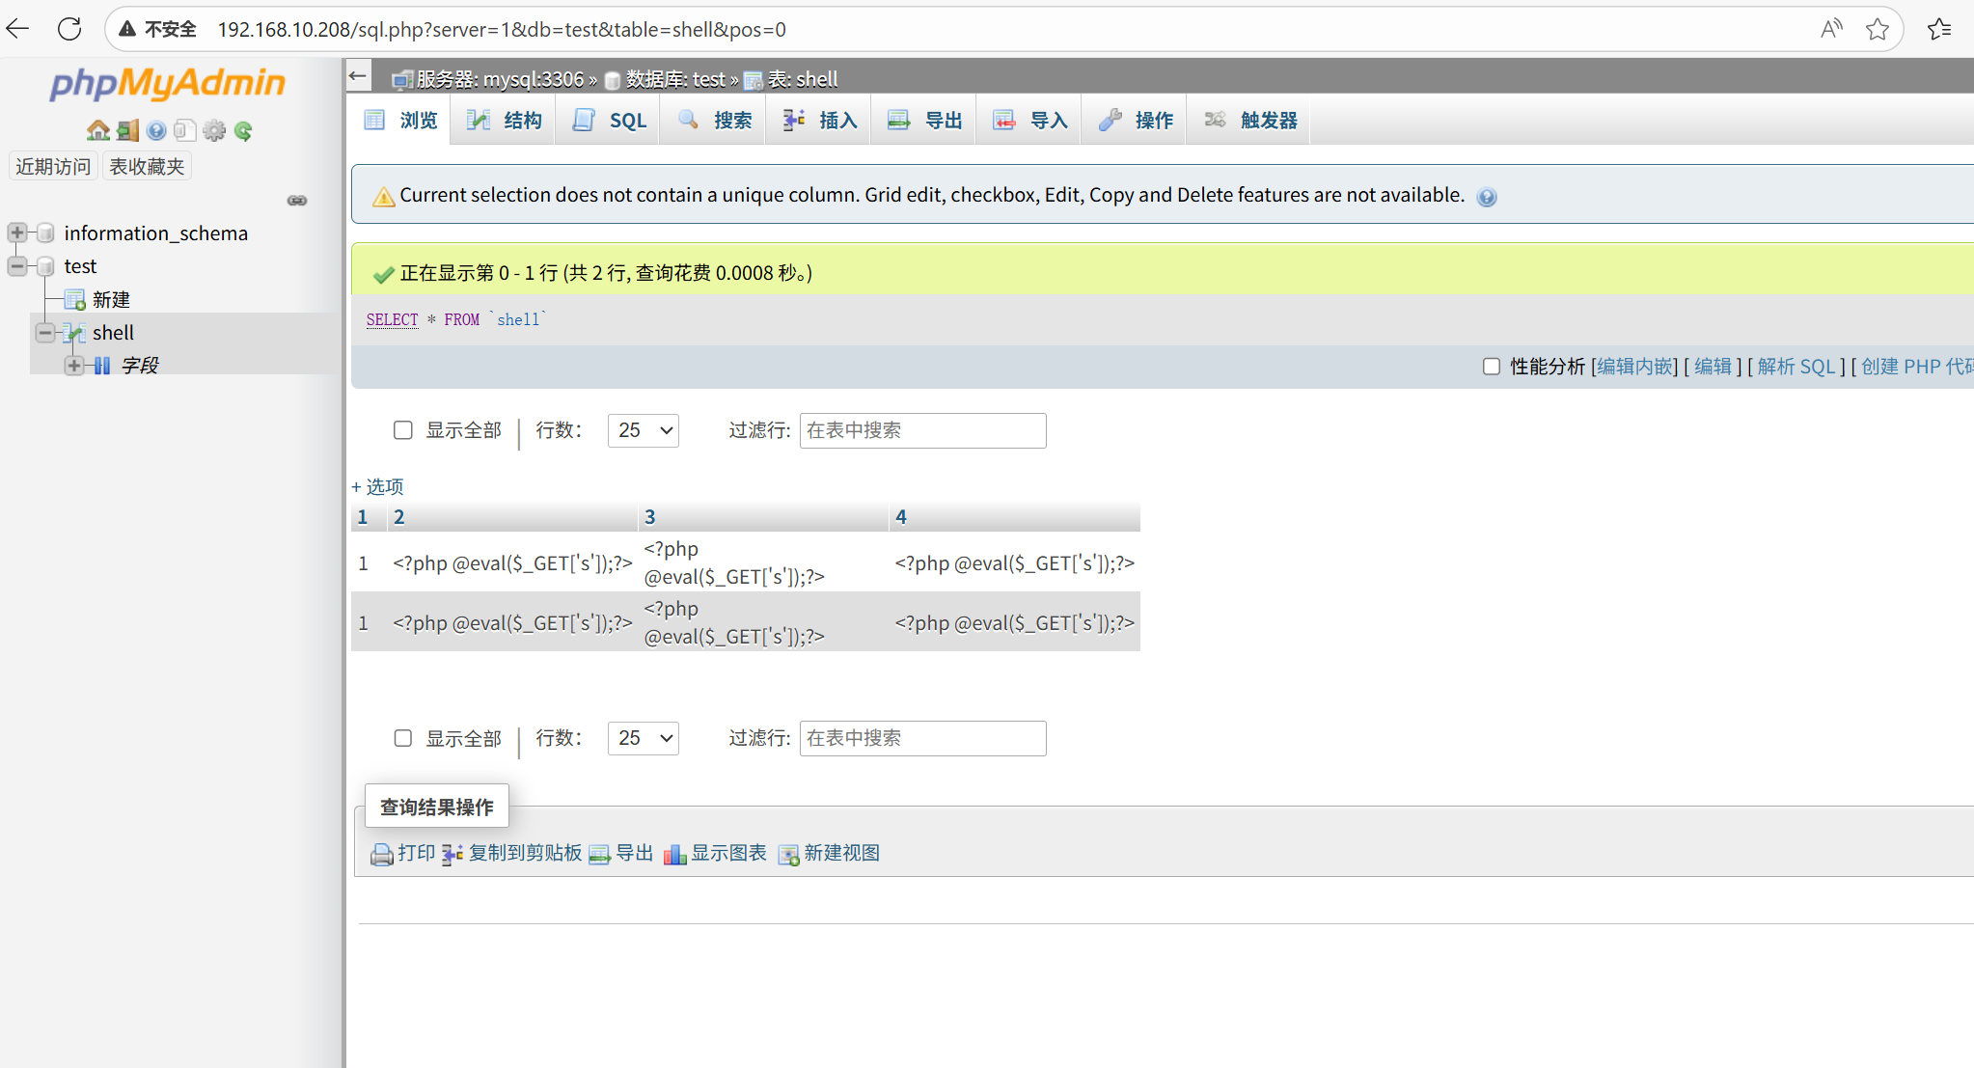This screenshot has width=1974, height=1068.
Task: Click the print icon in query results operations
Action: tap(382, 854)
